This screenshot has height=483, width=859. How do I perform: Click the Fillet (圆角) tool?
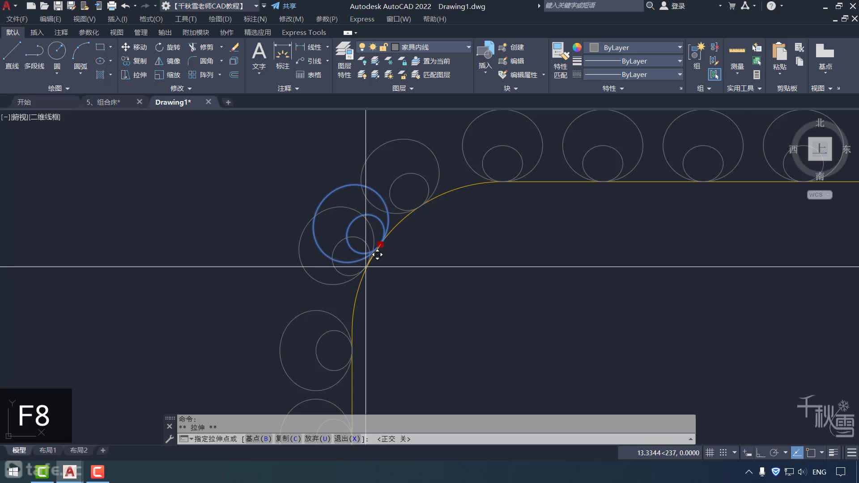coord(201,61)
